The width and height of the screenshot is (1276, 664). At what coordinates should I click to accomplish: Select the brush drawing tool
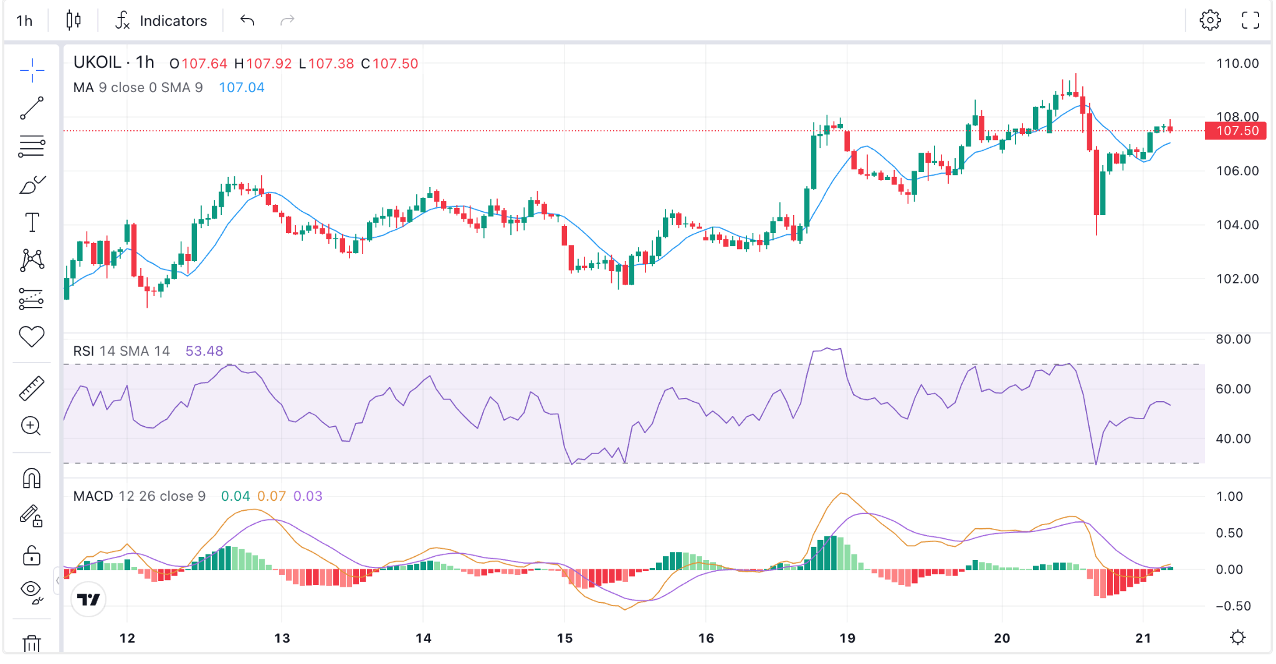[32, 185]
